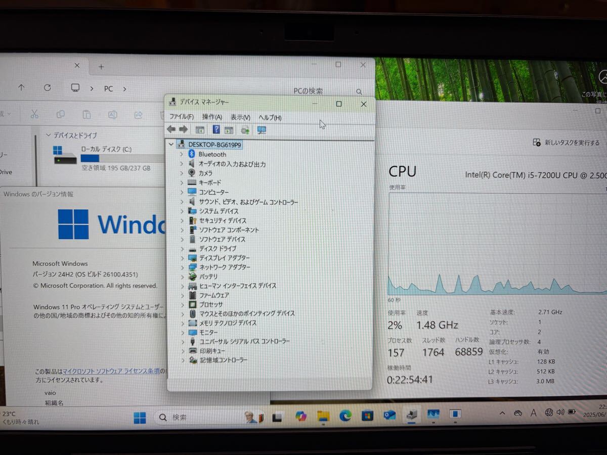The image size is (607, 455).
Task: Click the Refresh icon in Explorer window
Action: pos(48,87)
